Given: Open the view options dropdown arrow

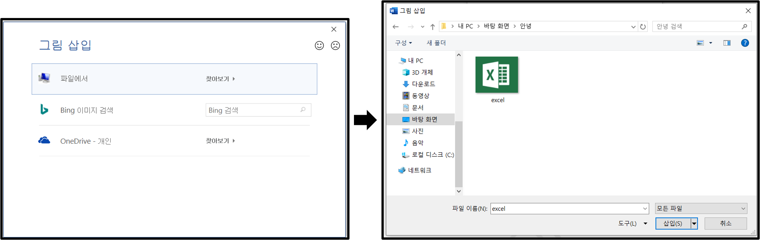Looking at the screenshot, I should click(x=711, y=43).
